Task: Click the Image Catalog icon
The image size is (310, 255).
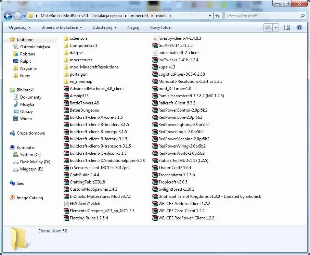Action: [12, 197]
